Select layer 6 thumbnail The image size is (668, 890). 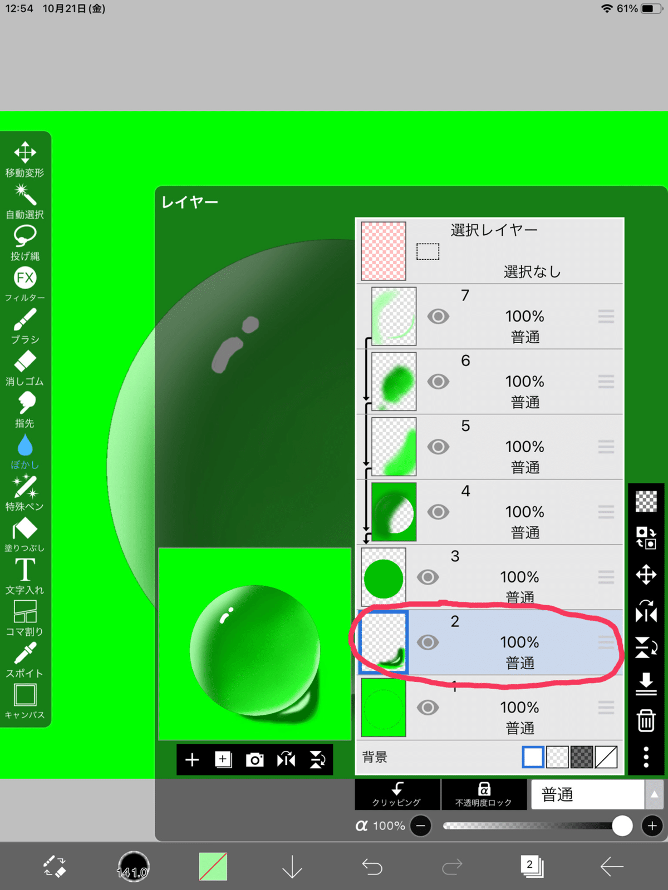(394, 382)
